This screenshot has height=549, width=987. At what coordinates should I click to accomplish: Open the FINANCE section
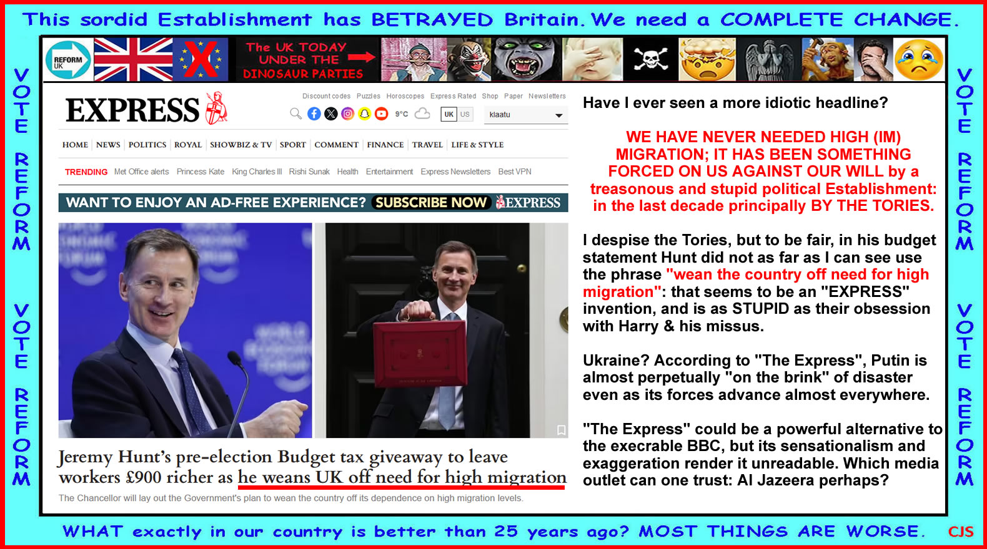pyautogui.click(x=385, y=145)
